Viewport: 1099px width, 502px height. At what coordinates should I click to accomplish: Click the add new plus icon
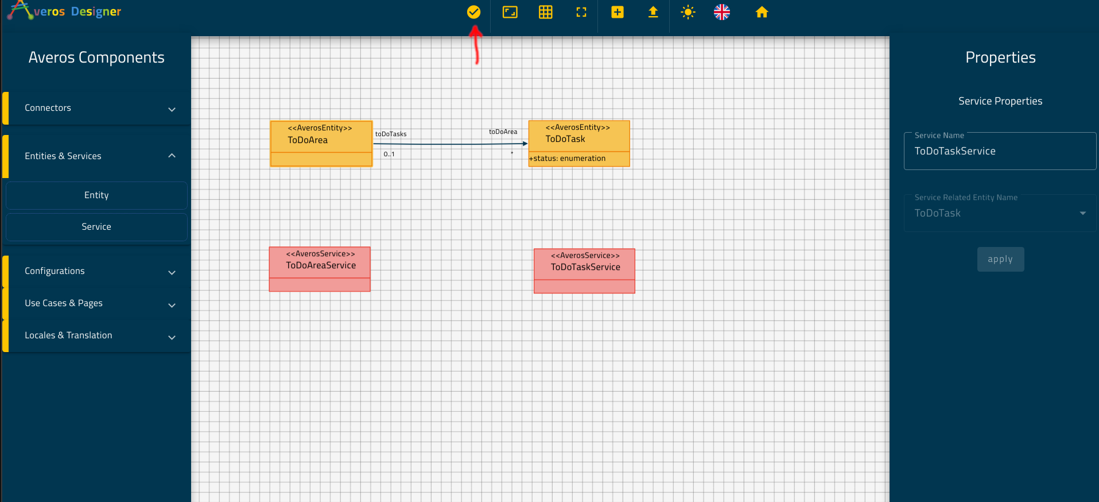[x=618, y=12]
